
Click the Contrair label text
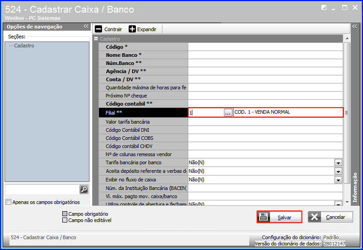113,29
